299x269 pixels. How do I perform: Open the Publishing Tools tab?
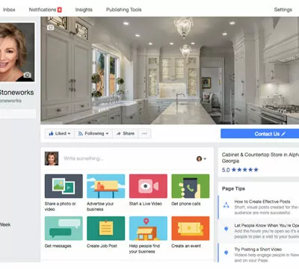click(124, 10)
